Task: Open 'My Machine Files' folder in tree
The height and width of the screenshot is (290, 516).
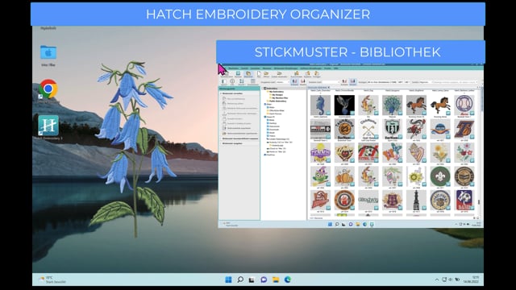Action: [x=280, y=98]
